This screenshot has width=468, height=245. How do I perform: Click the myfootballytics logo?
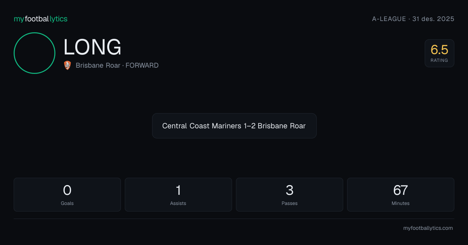41,19
